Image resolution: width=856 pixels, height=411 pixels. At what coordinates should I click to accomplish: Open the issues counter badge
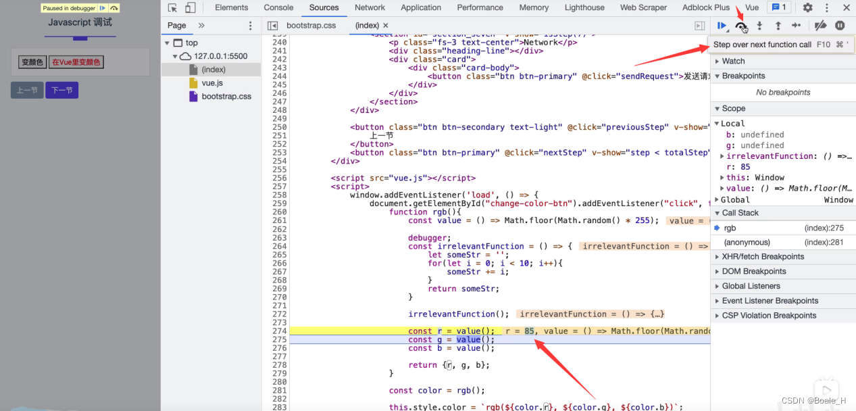[x=780, y=7]
